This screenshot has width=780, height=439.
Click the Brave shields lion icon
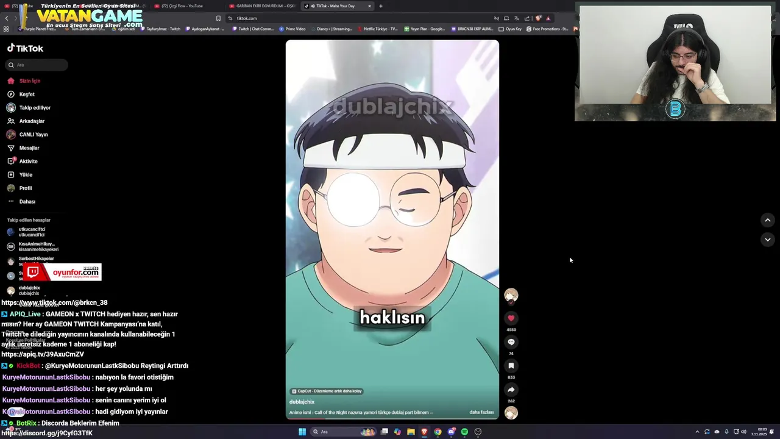538,18
